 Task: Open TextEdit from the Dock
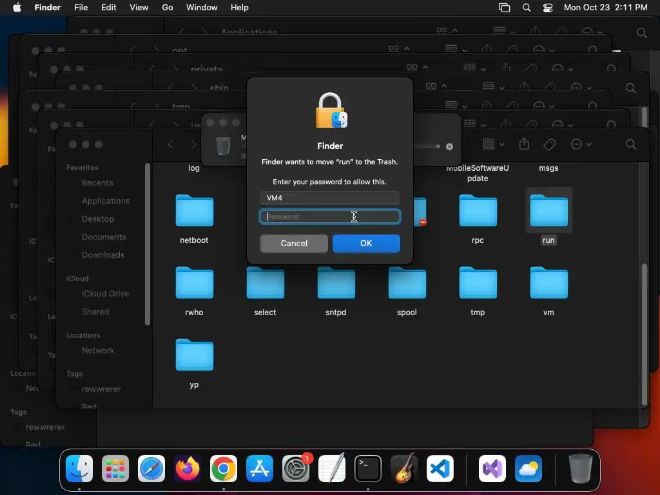tap(332, 468)
